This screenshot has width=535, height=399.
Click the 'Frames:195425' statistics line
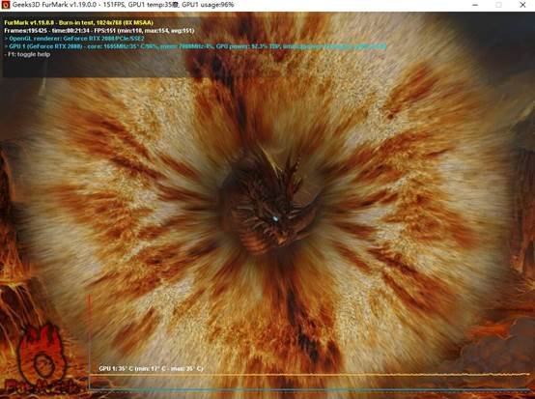coord(99,31)
